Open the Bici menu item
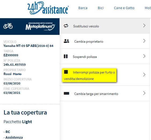Viewport: 151px width, 140px height. pos(101,8)
